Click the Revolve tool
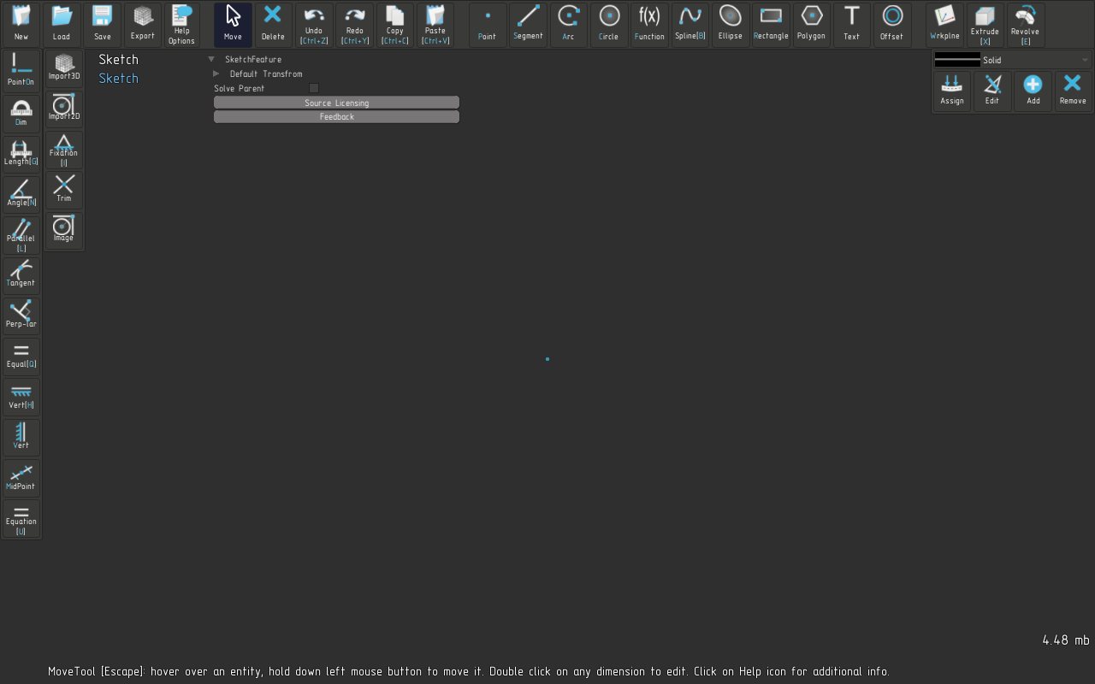This screenshot has width=1095, height=684. [1025, 24]
